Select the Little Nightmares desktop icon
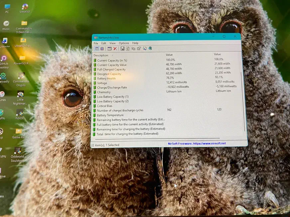Viewport: 290px width, 217px height. pos(20,97)
